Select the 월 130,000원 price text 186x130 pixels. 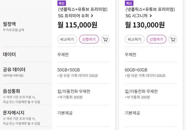tap(145, 25)
